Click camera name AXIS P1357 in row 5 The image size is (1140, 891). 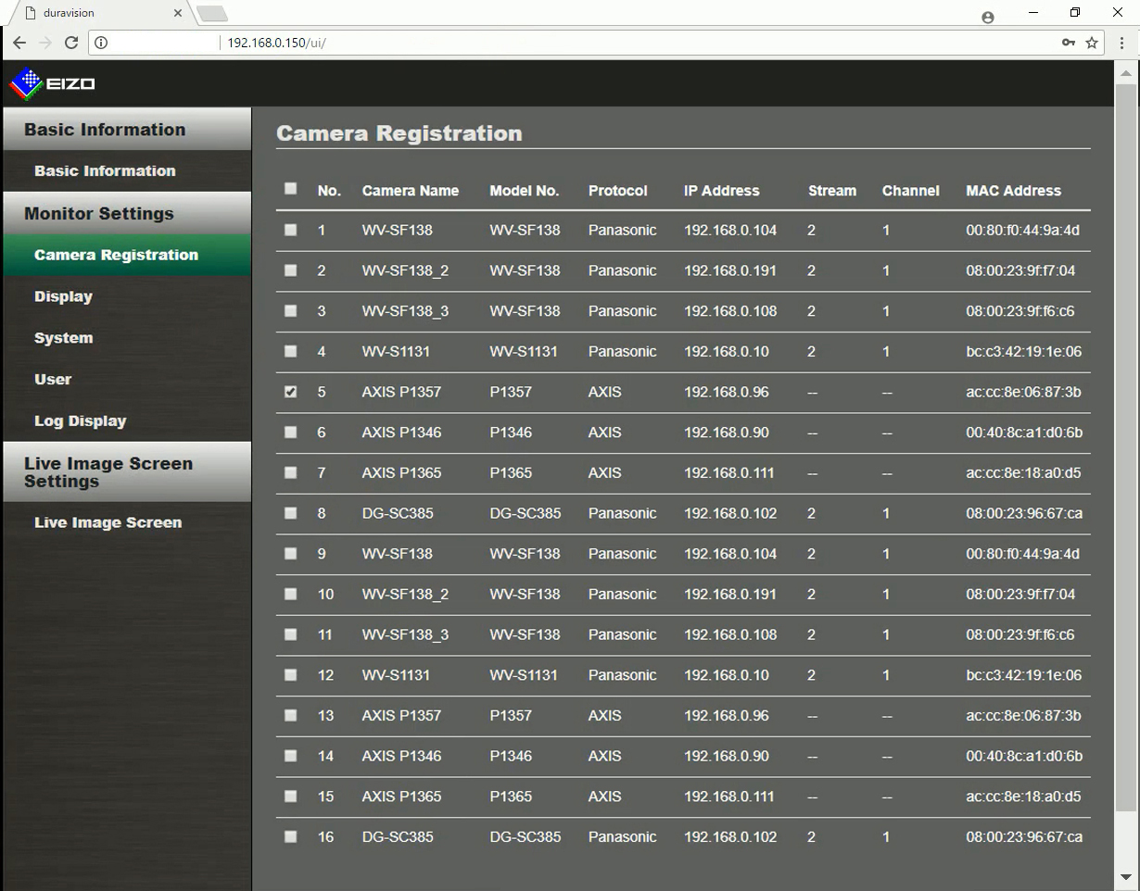coord(401,392)
